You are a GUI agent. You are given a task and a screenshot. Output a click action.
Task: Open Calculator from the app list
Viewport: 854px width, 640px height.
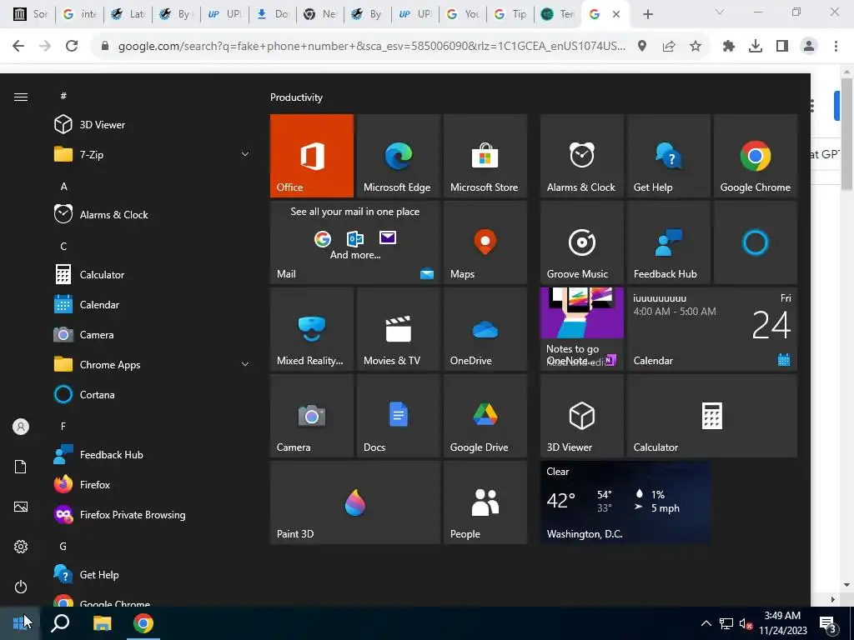pyautogui.click(x=153, y=275)
